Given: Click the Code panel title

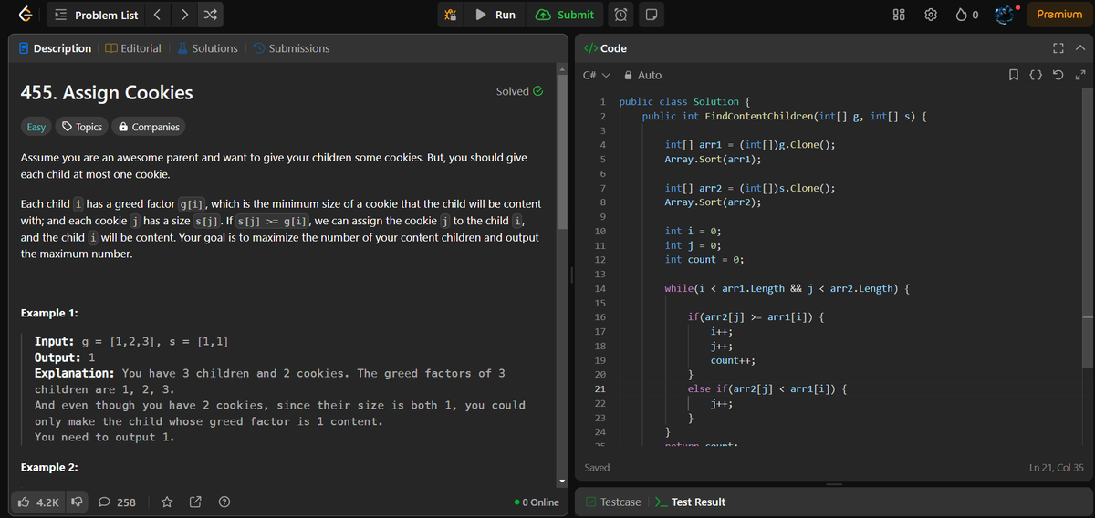Looking at the screenshot, I should click(605, 48).
